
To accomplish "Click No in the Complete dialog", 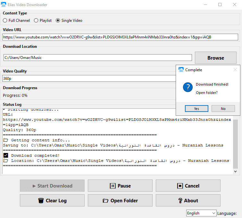I will (223, 109).
